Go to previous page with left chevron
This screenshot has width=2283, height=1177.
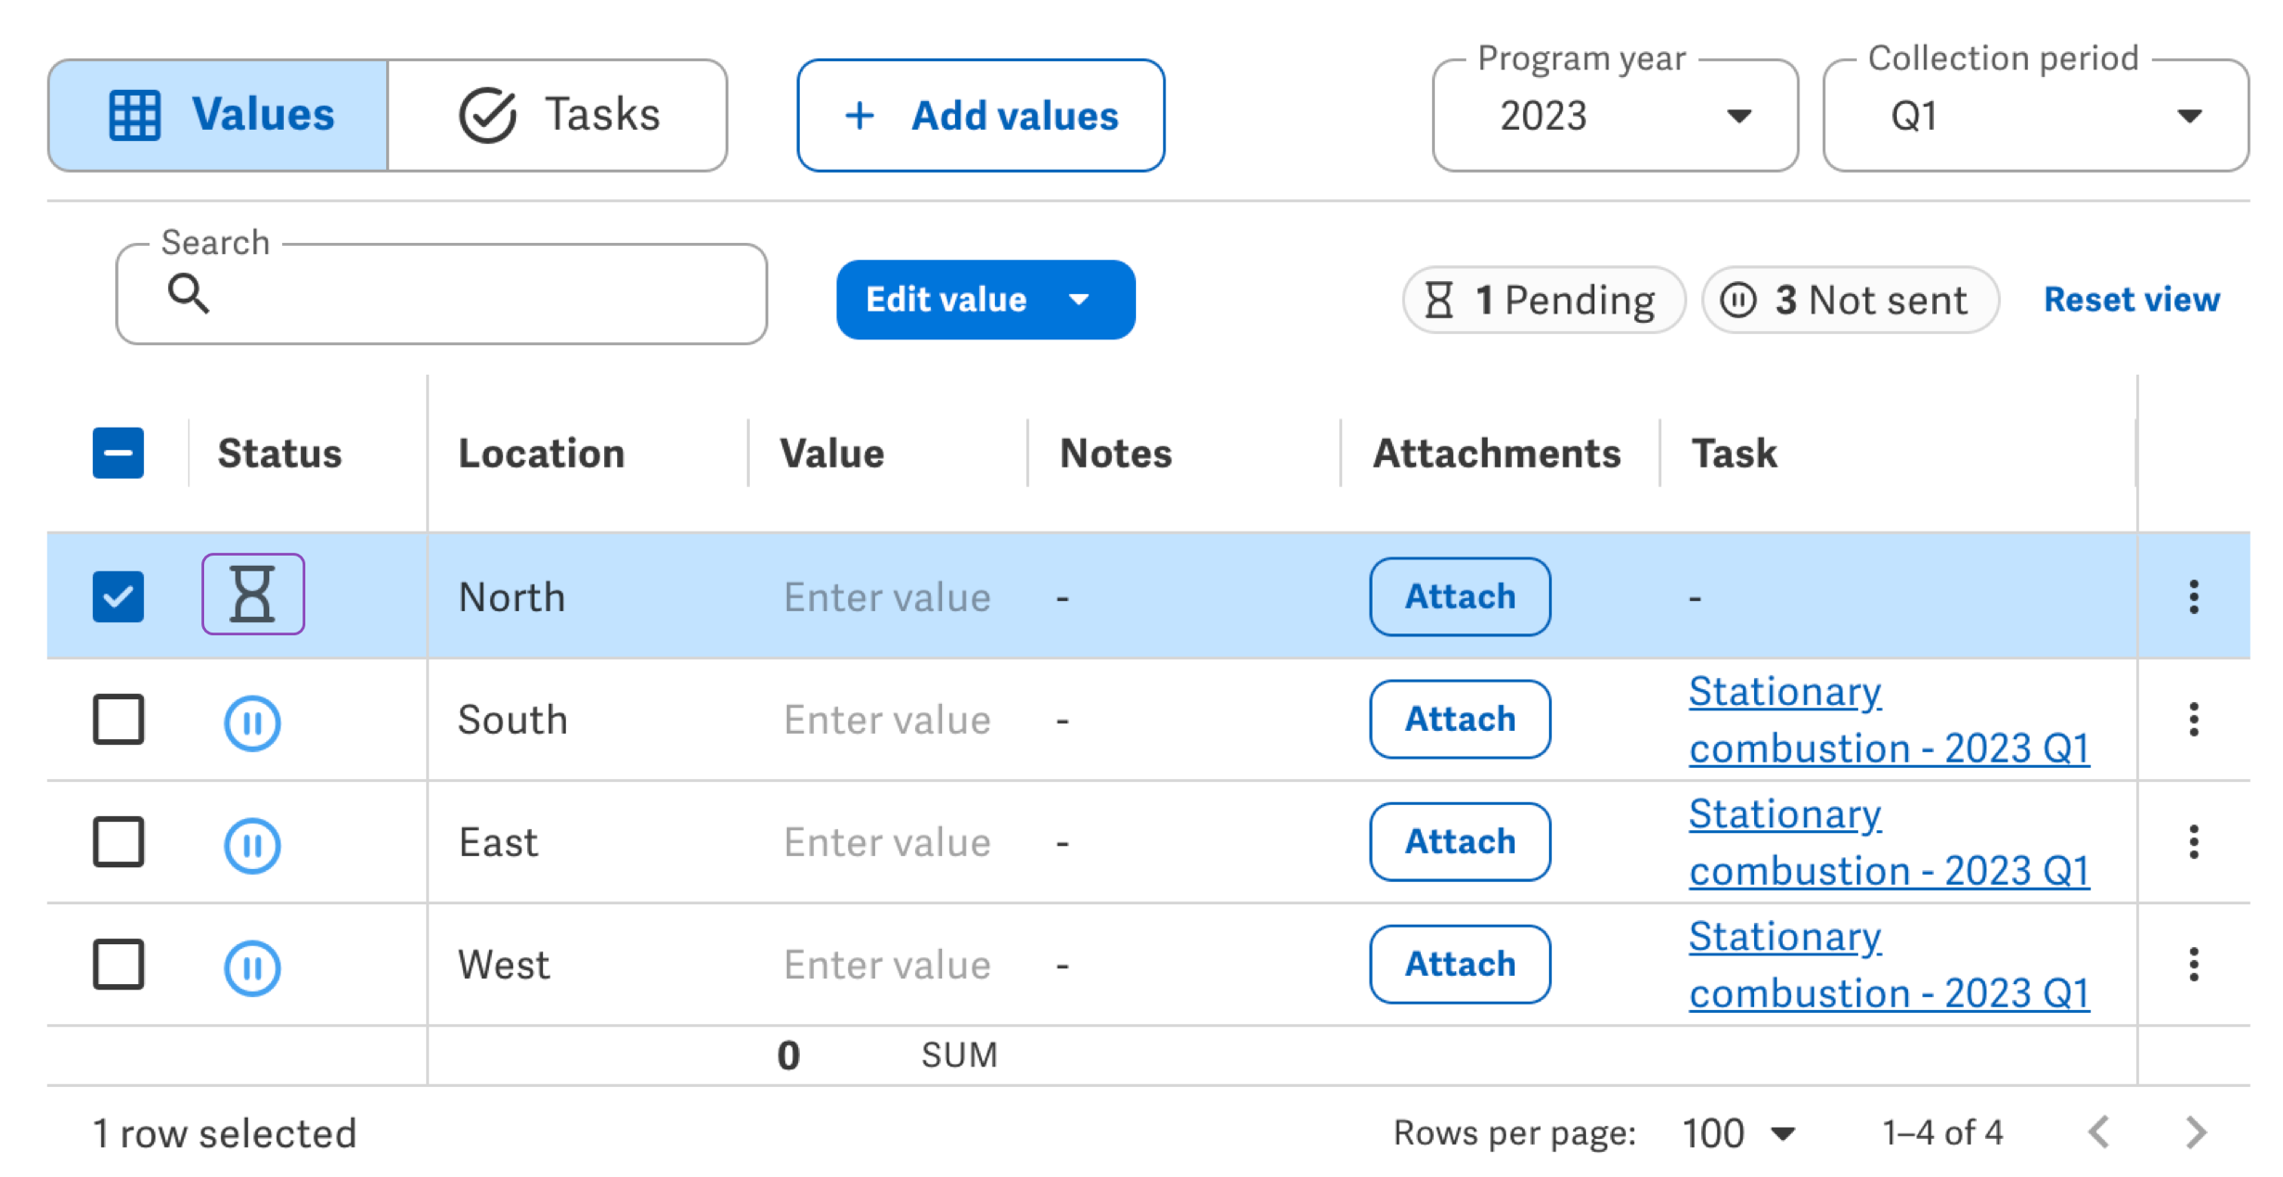pyautogui.click(x=2099, y=1132)
